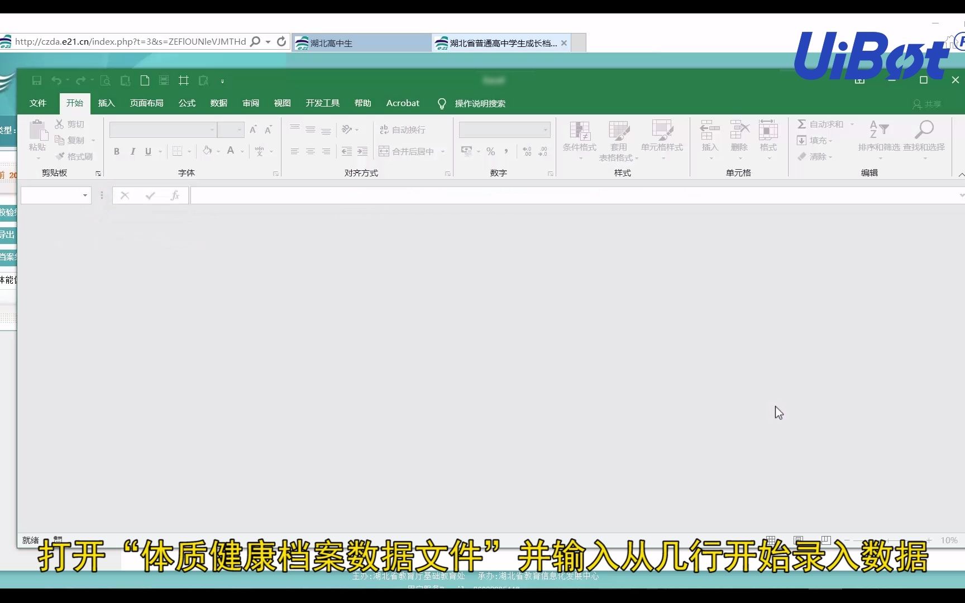This screenshot has height=603, width=965.
Task: Open Cell Styles (单元格样式)
Action: click(x=662, y=140)
